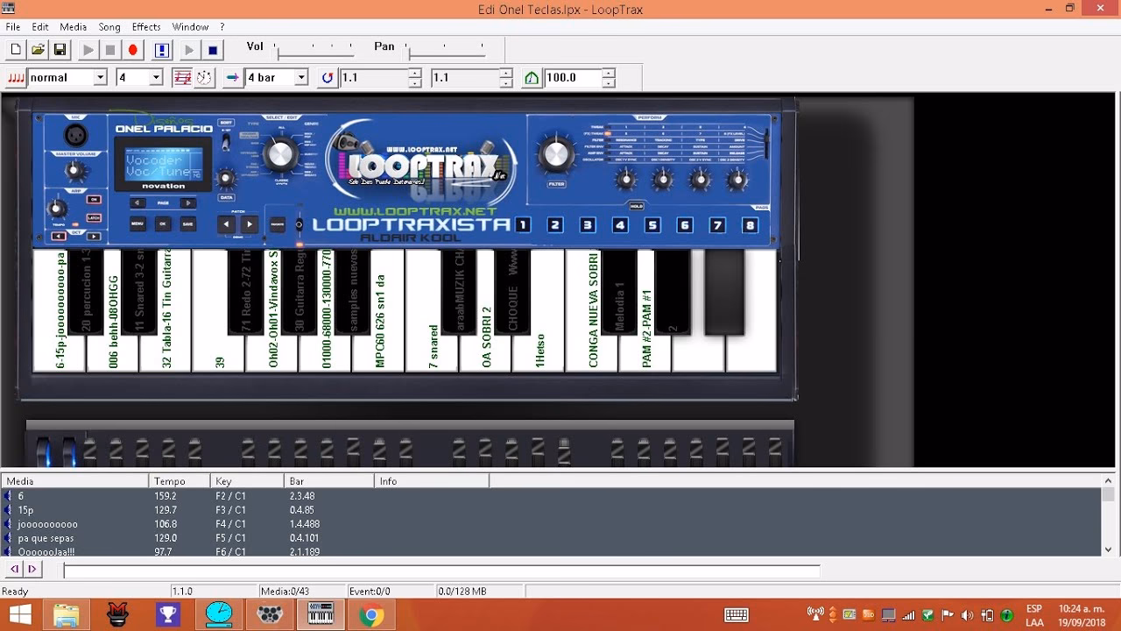1121x631 pixels.
Task: Turn the Master Volume knob
Action: coord(75,170)
